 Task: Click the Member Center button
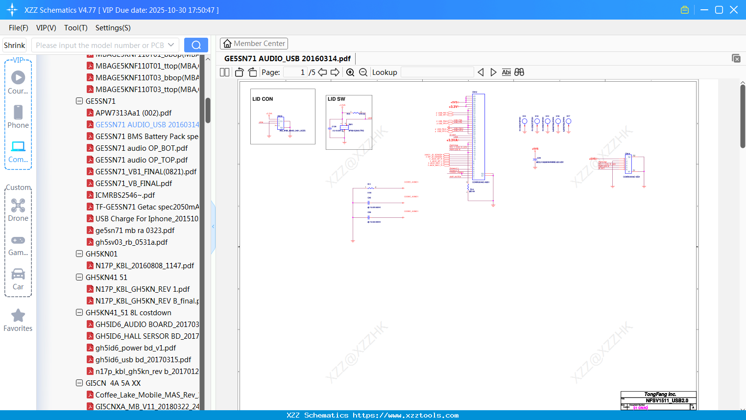254,44
